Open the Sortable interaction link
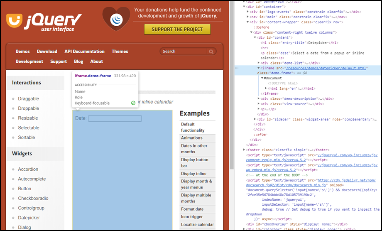This screenshot has width=382, height=231. (26, 138)
